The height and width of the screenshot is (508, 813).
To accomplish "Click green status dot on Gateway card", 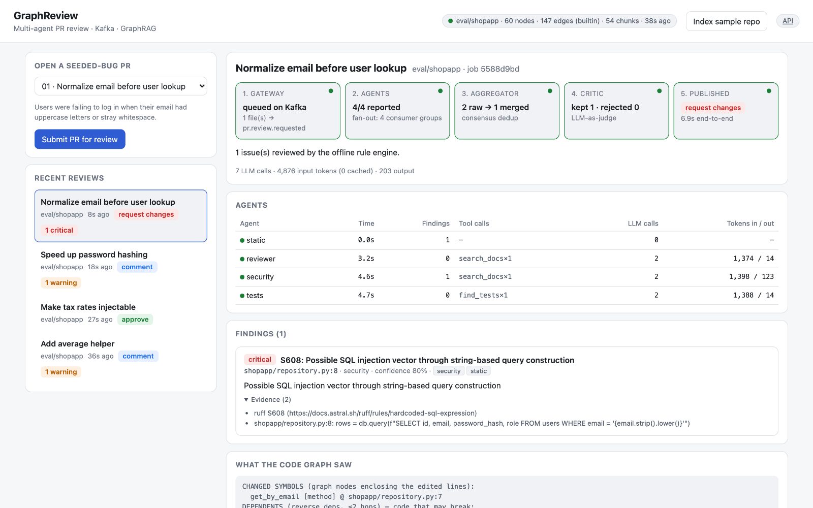I will click(x=331, y=91).
